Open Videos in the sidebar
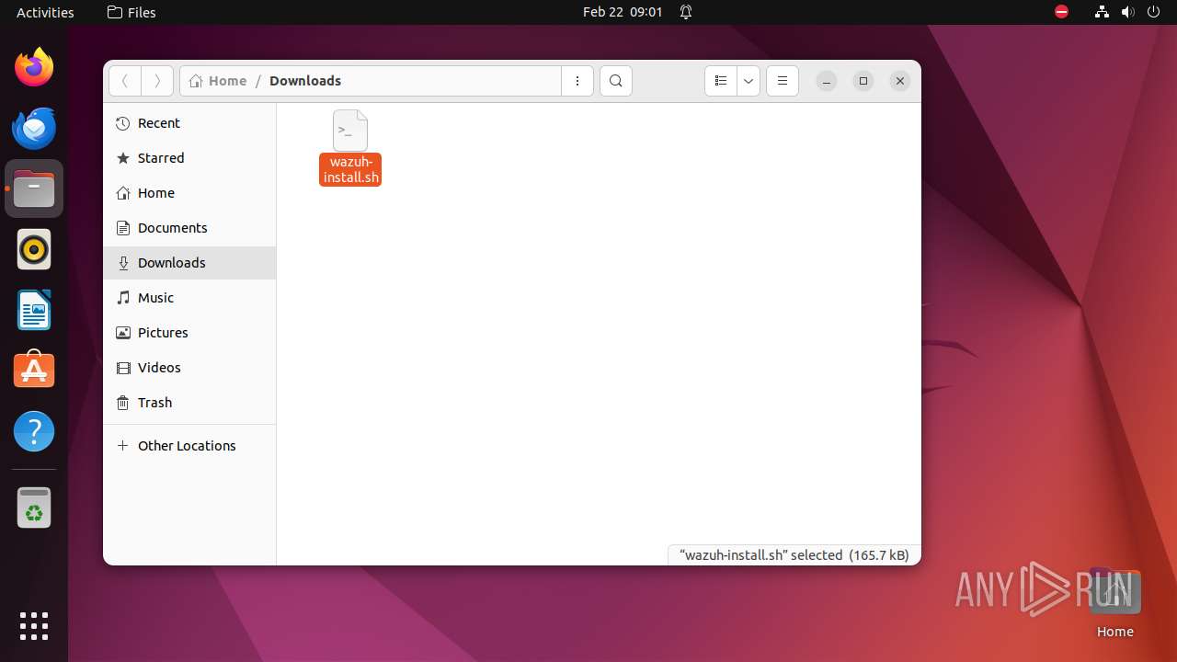This screenshot has height=662, width=1177. [189, 368]
